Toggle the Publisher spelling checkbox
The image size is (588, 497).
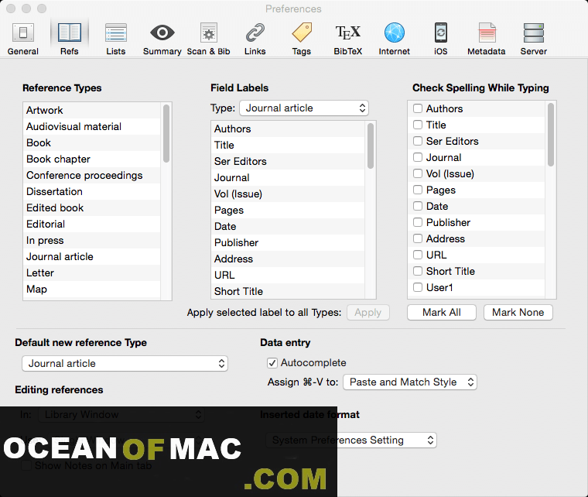click(x=418, y=222)
